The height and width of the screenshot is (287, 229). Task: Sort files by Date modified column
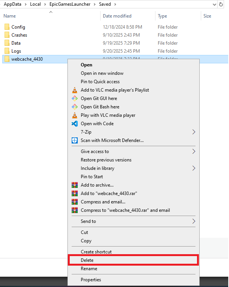pyautogui.click(x=117, y=16)
